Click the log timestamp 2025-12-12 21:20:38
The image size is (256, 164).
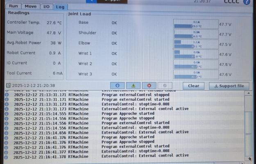[34, 86]
